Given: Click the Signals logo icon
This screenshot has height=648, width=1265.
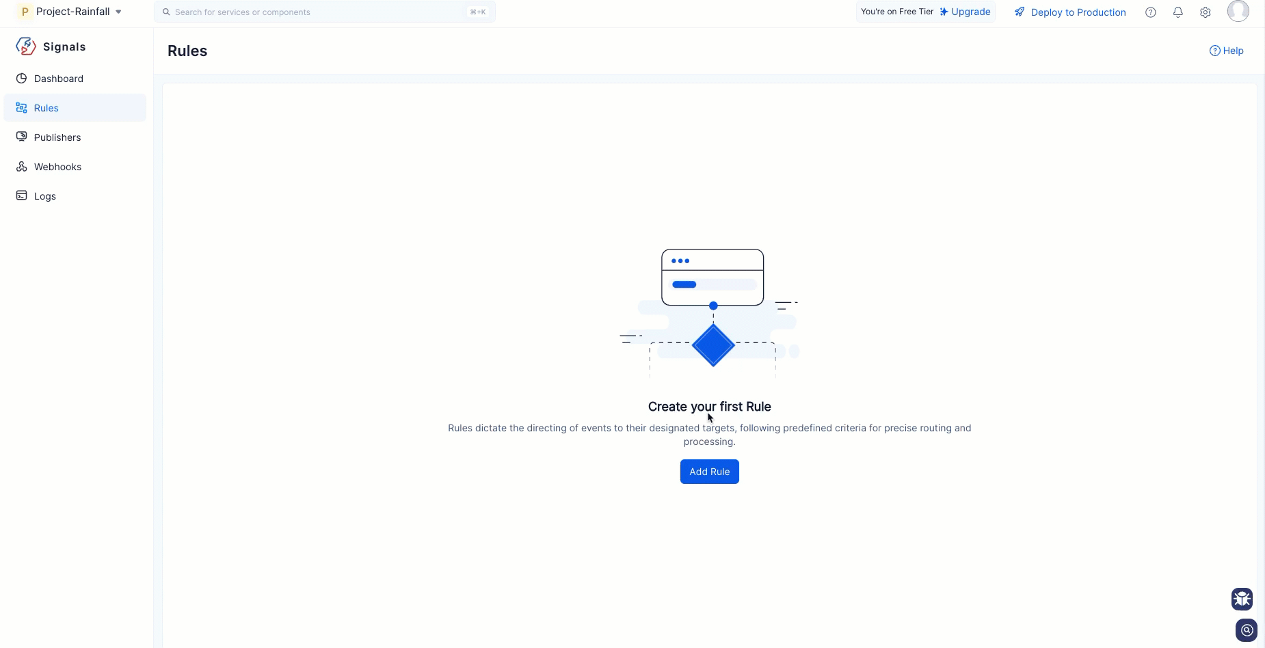Looking at the screenshot, I should (x=25, y=46).
